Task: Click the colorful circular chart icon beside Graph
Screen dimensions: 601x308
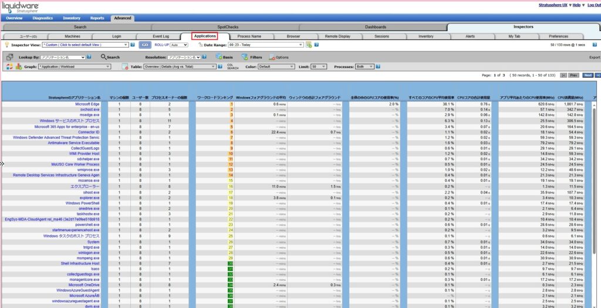Action: (10, 67)
